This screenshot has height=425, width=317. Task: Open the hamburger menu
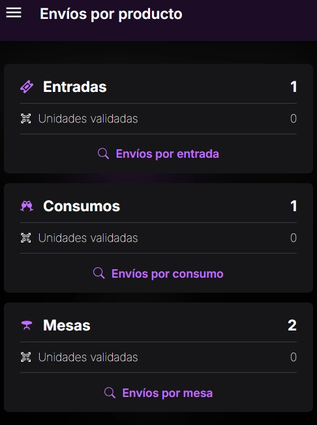pyautogui.click(x=14, y=13)
